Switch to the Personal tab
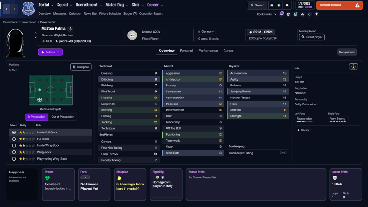Screen dimensions: 368x207 pyautogui.click(x=186, y=51)
